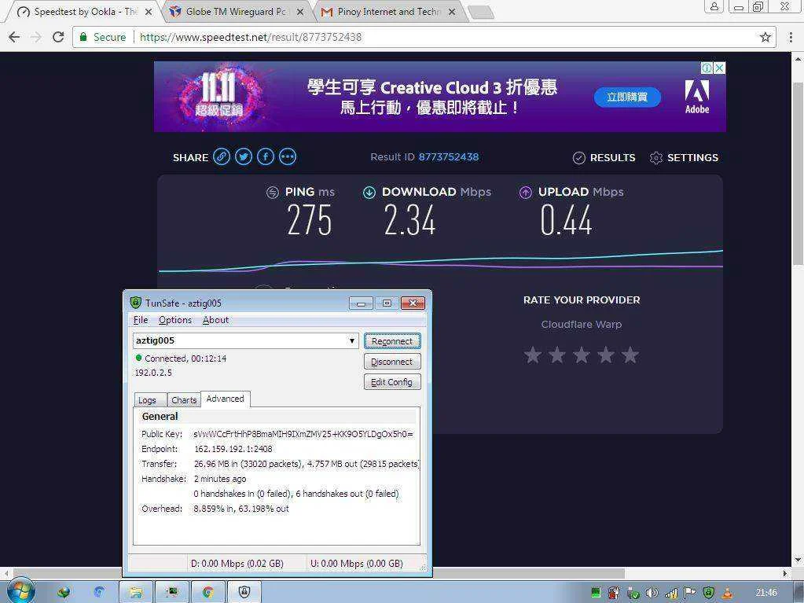Open Windows Start menu
The width and height of the screenshot is (804, 603).
click(x=21, y=590)
